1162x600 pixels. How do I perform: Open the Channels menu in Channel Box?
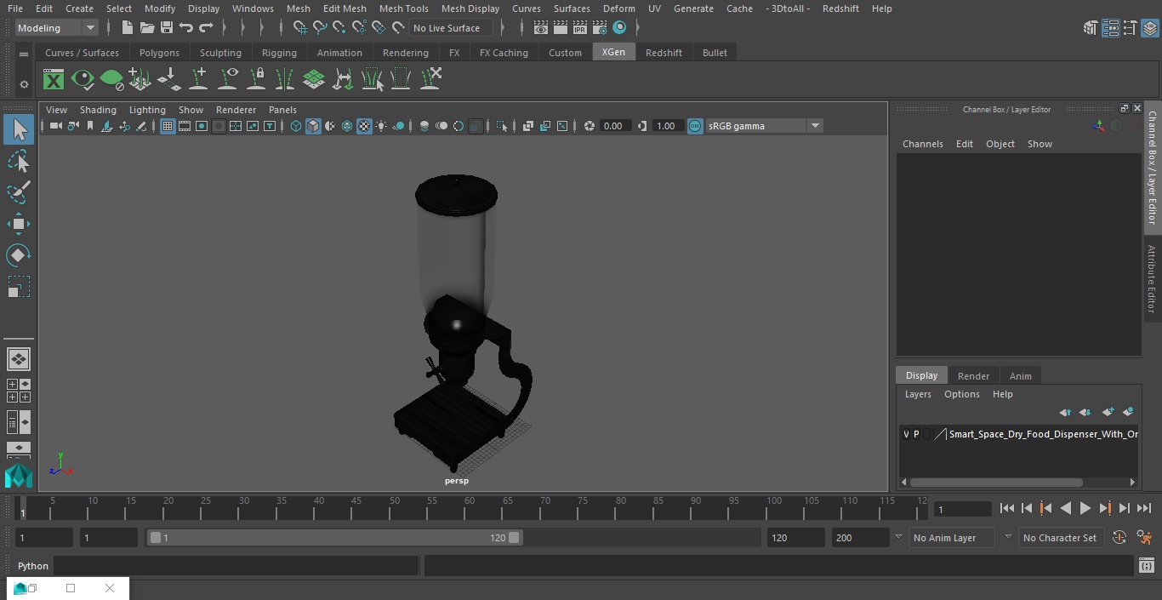[x=922, y=144]
